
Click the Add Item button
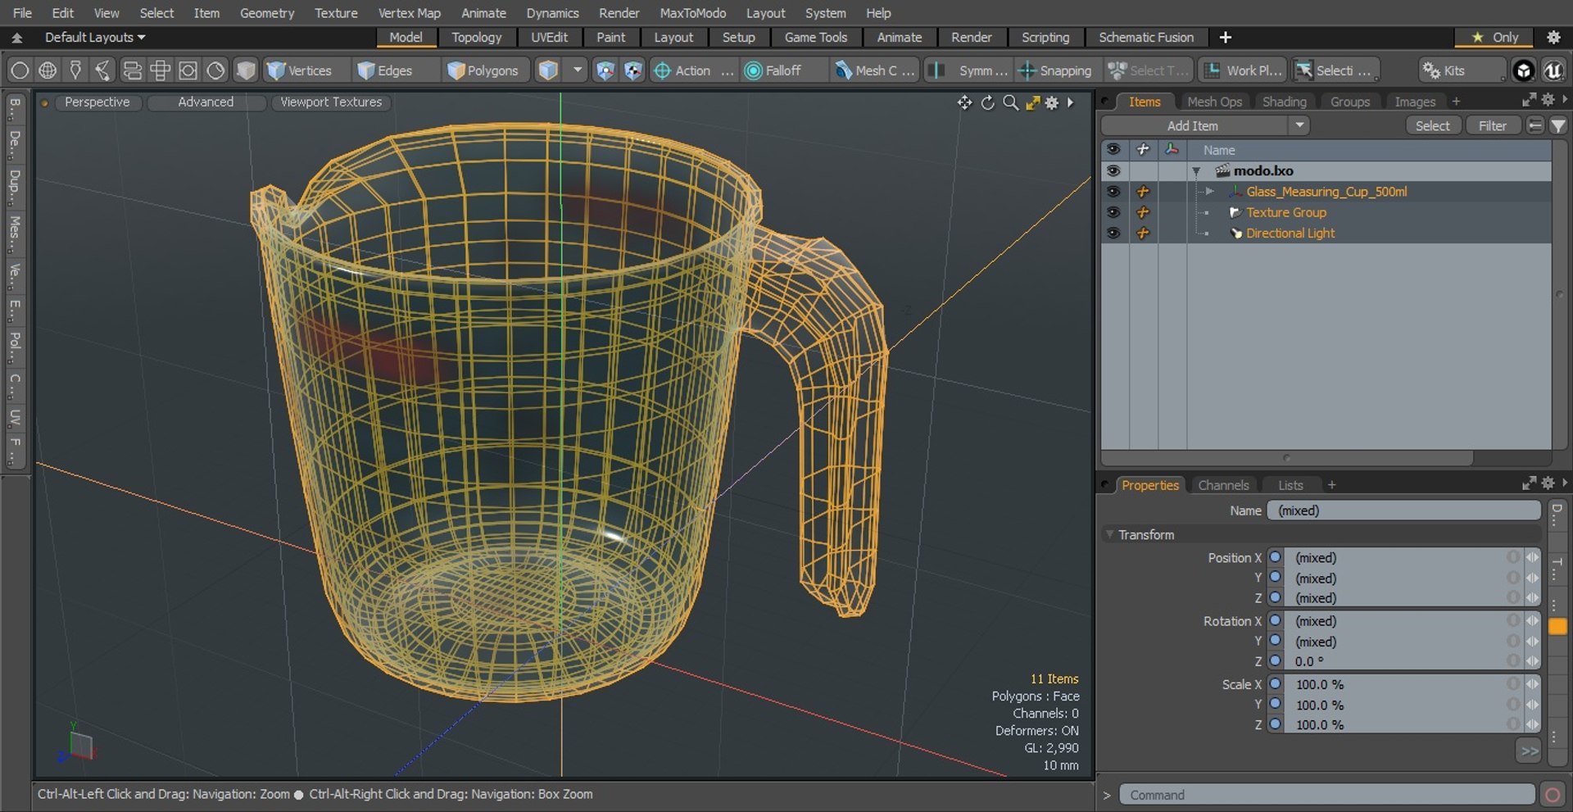click(x=1193, y=125)
